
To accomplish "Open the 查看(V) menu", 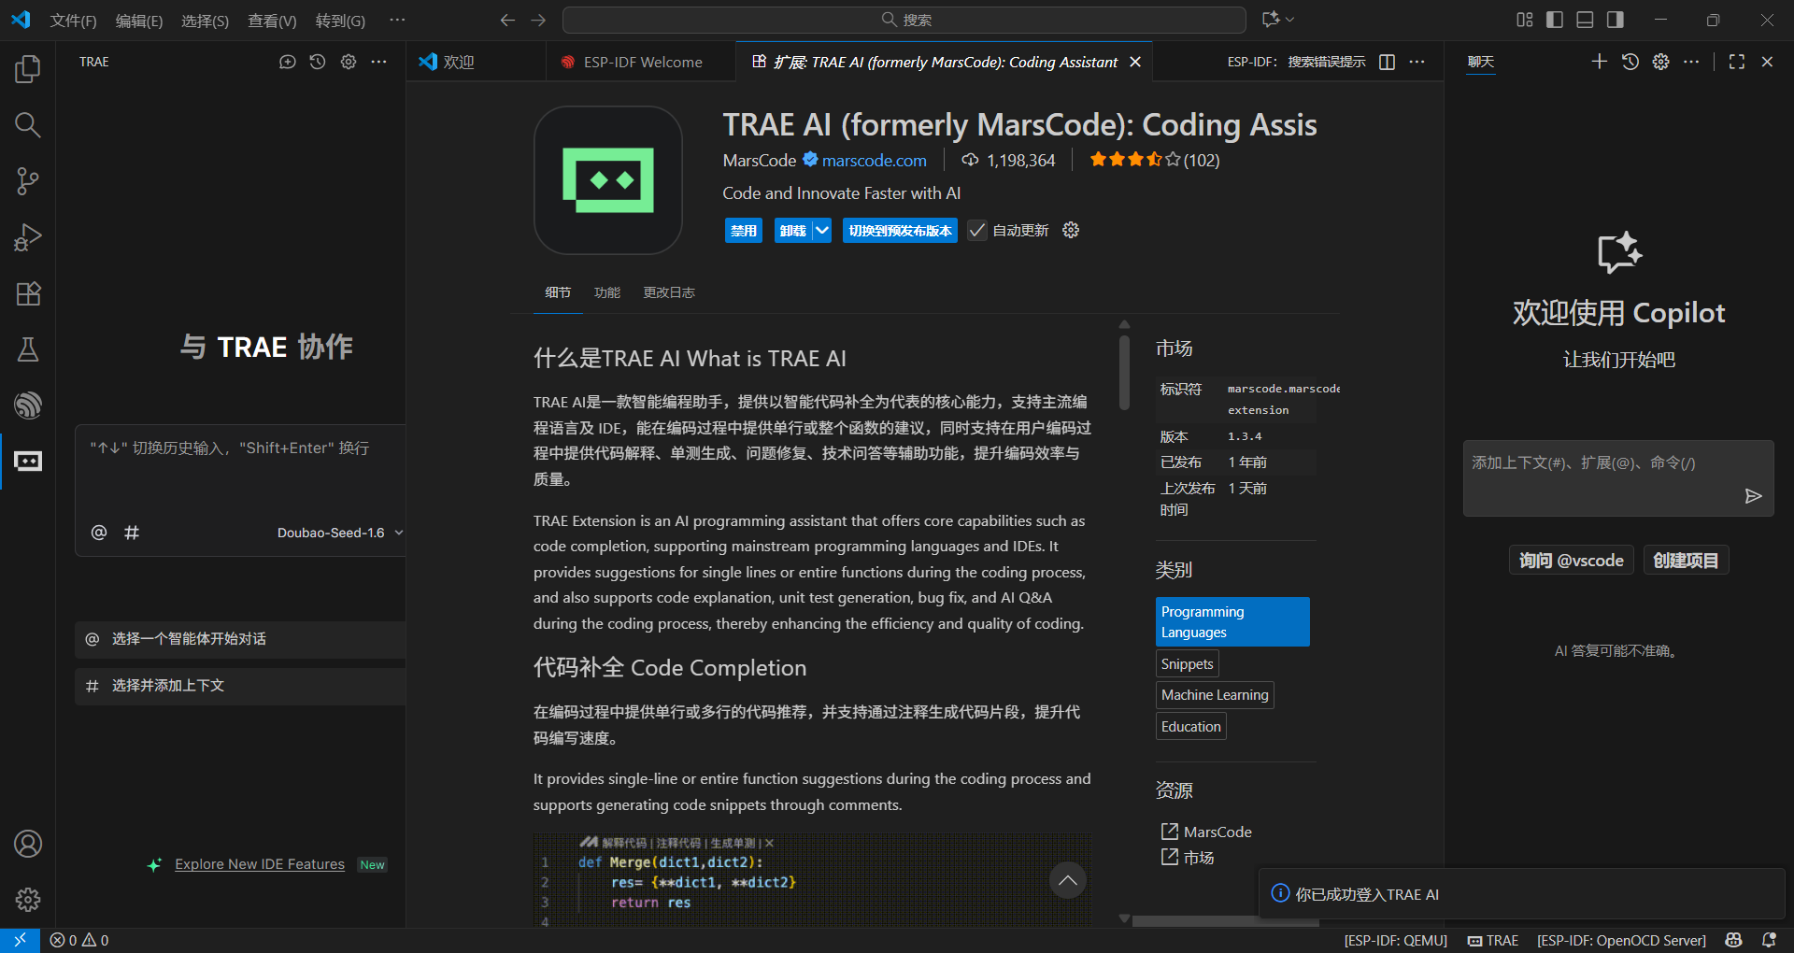I will click(x=272, y=21).
